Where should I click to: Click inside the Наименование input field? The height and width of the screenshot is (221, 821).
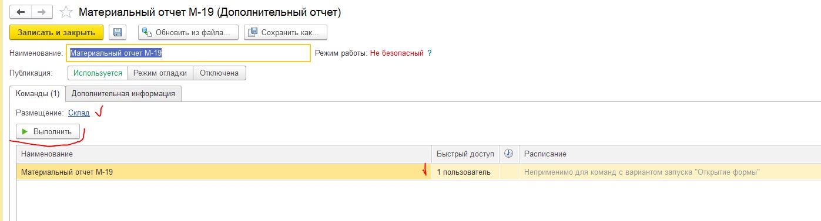pos(188,53)
